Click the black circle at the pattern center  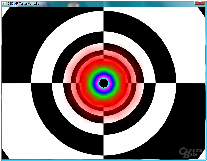click(x=104, y=83)
